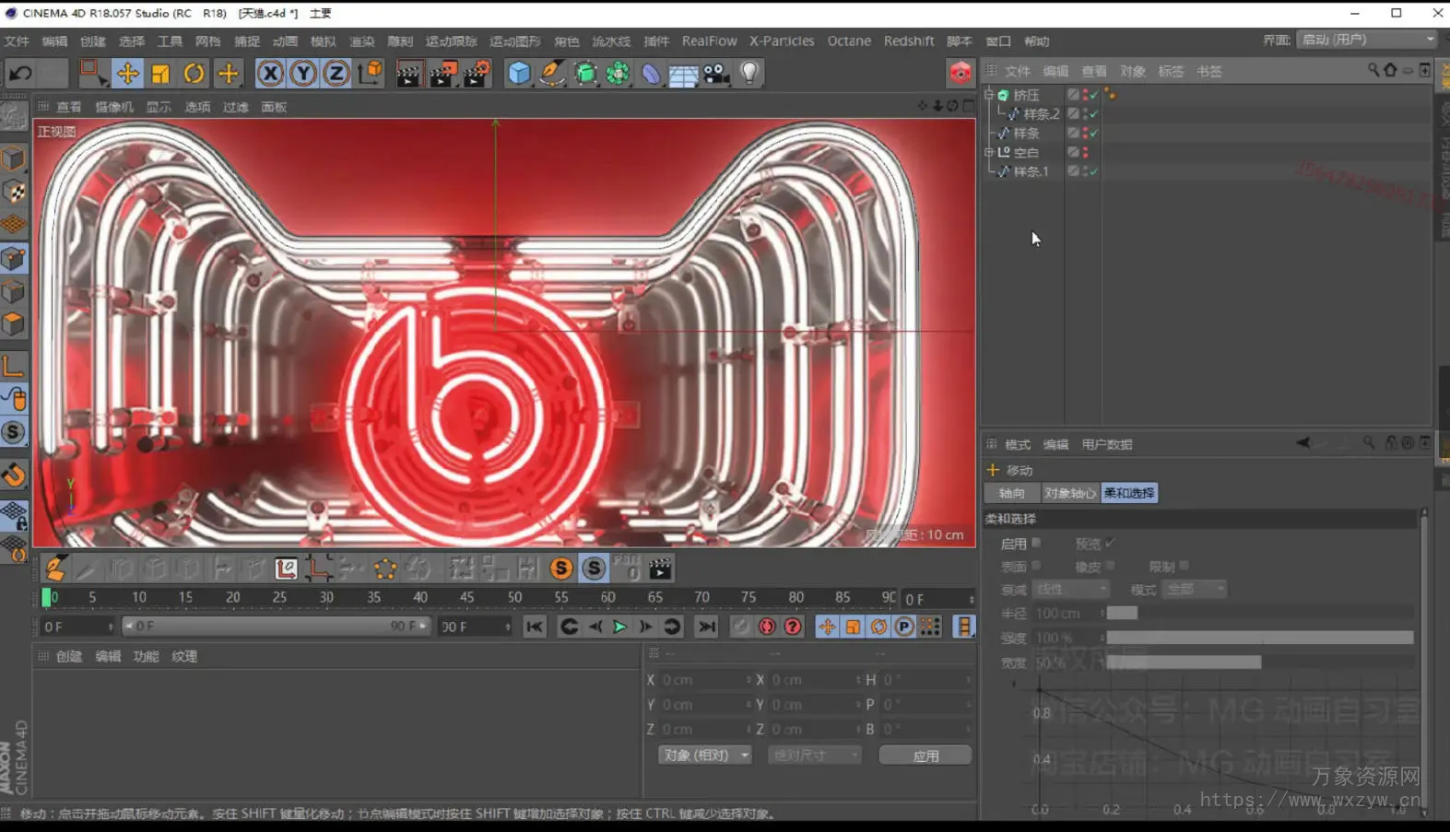Viewport: 1450px width, 832px height.
Task: Open the 界面 layout dropdown 启动 (用户)
Action: 1367,40
